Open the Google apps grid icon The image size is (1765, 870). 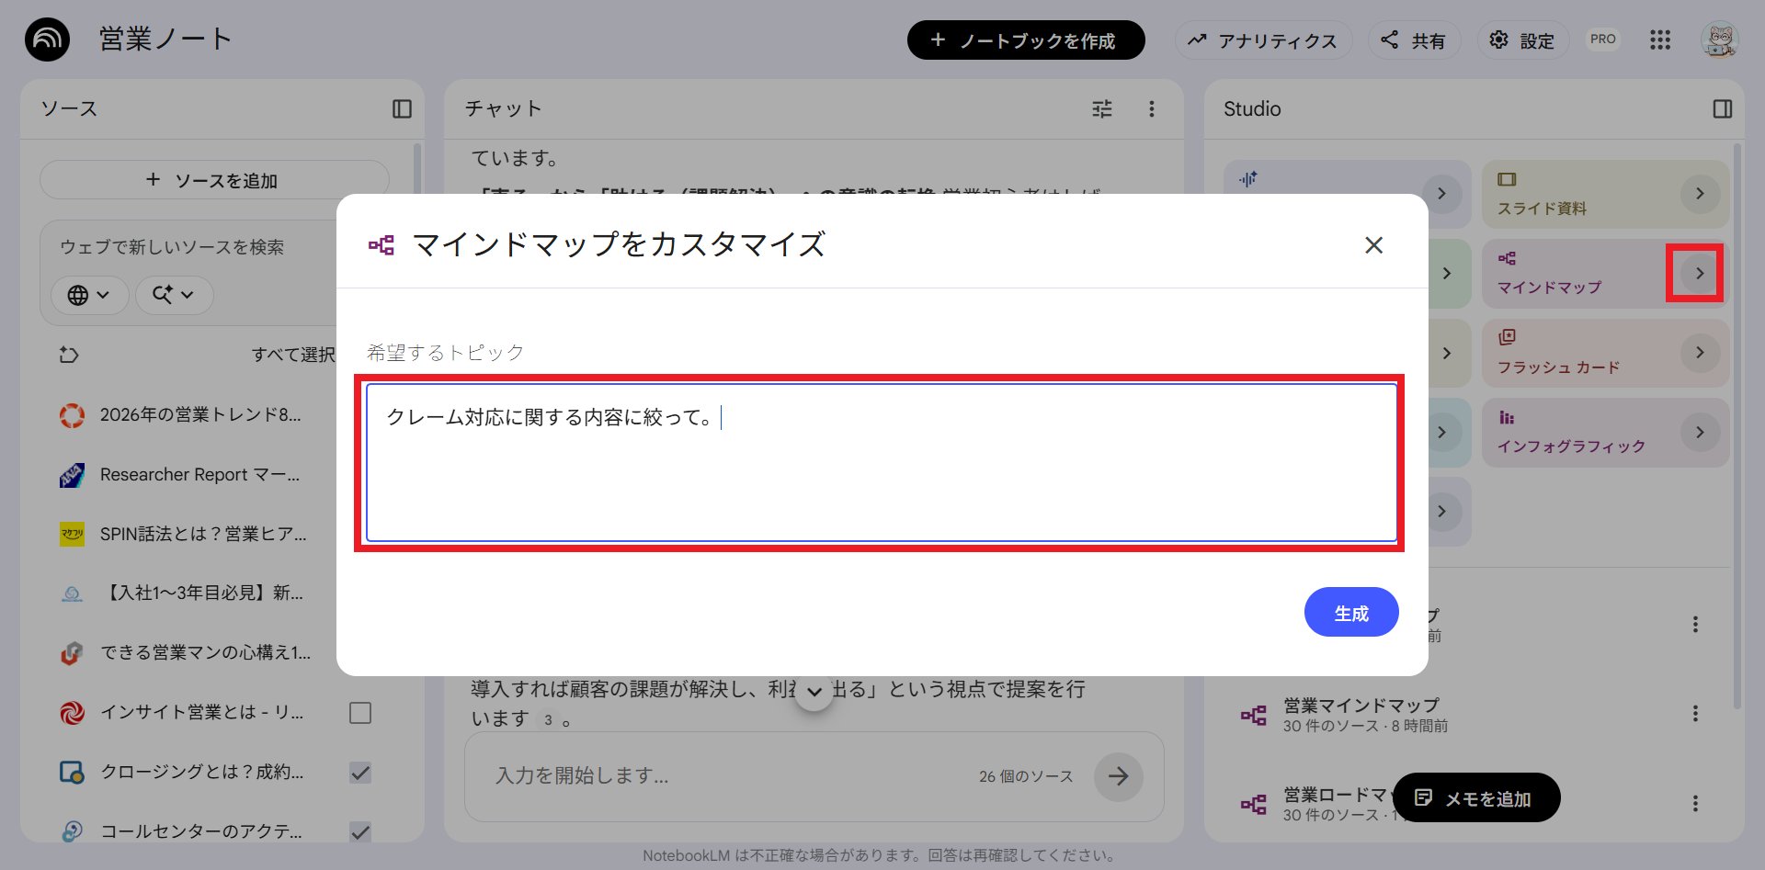(1659, 40)
